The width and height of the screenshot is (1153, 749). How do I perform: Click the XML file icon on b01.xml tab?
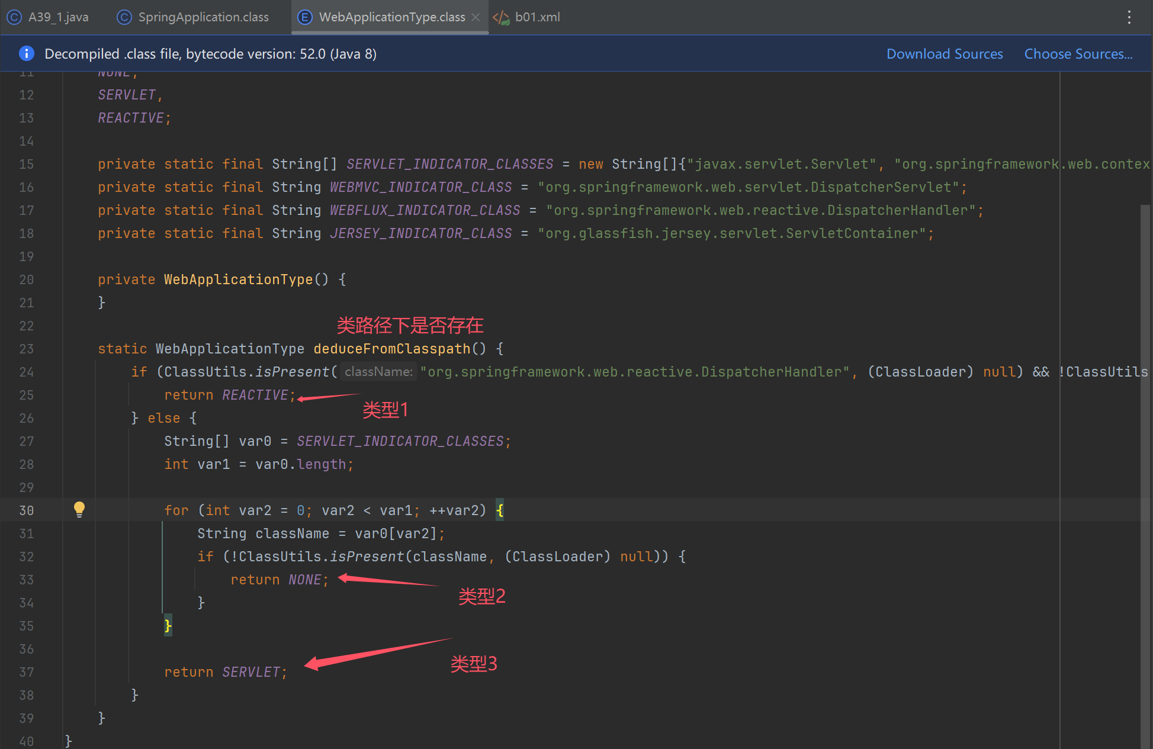pyautogui.click(x=501, y=18)
